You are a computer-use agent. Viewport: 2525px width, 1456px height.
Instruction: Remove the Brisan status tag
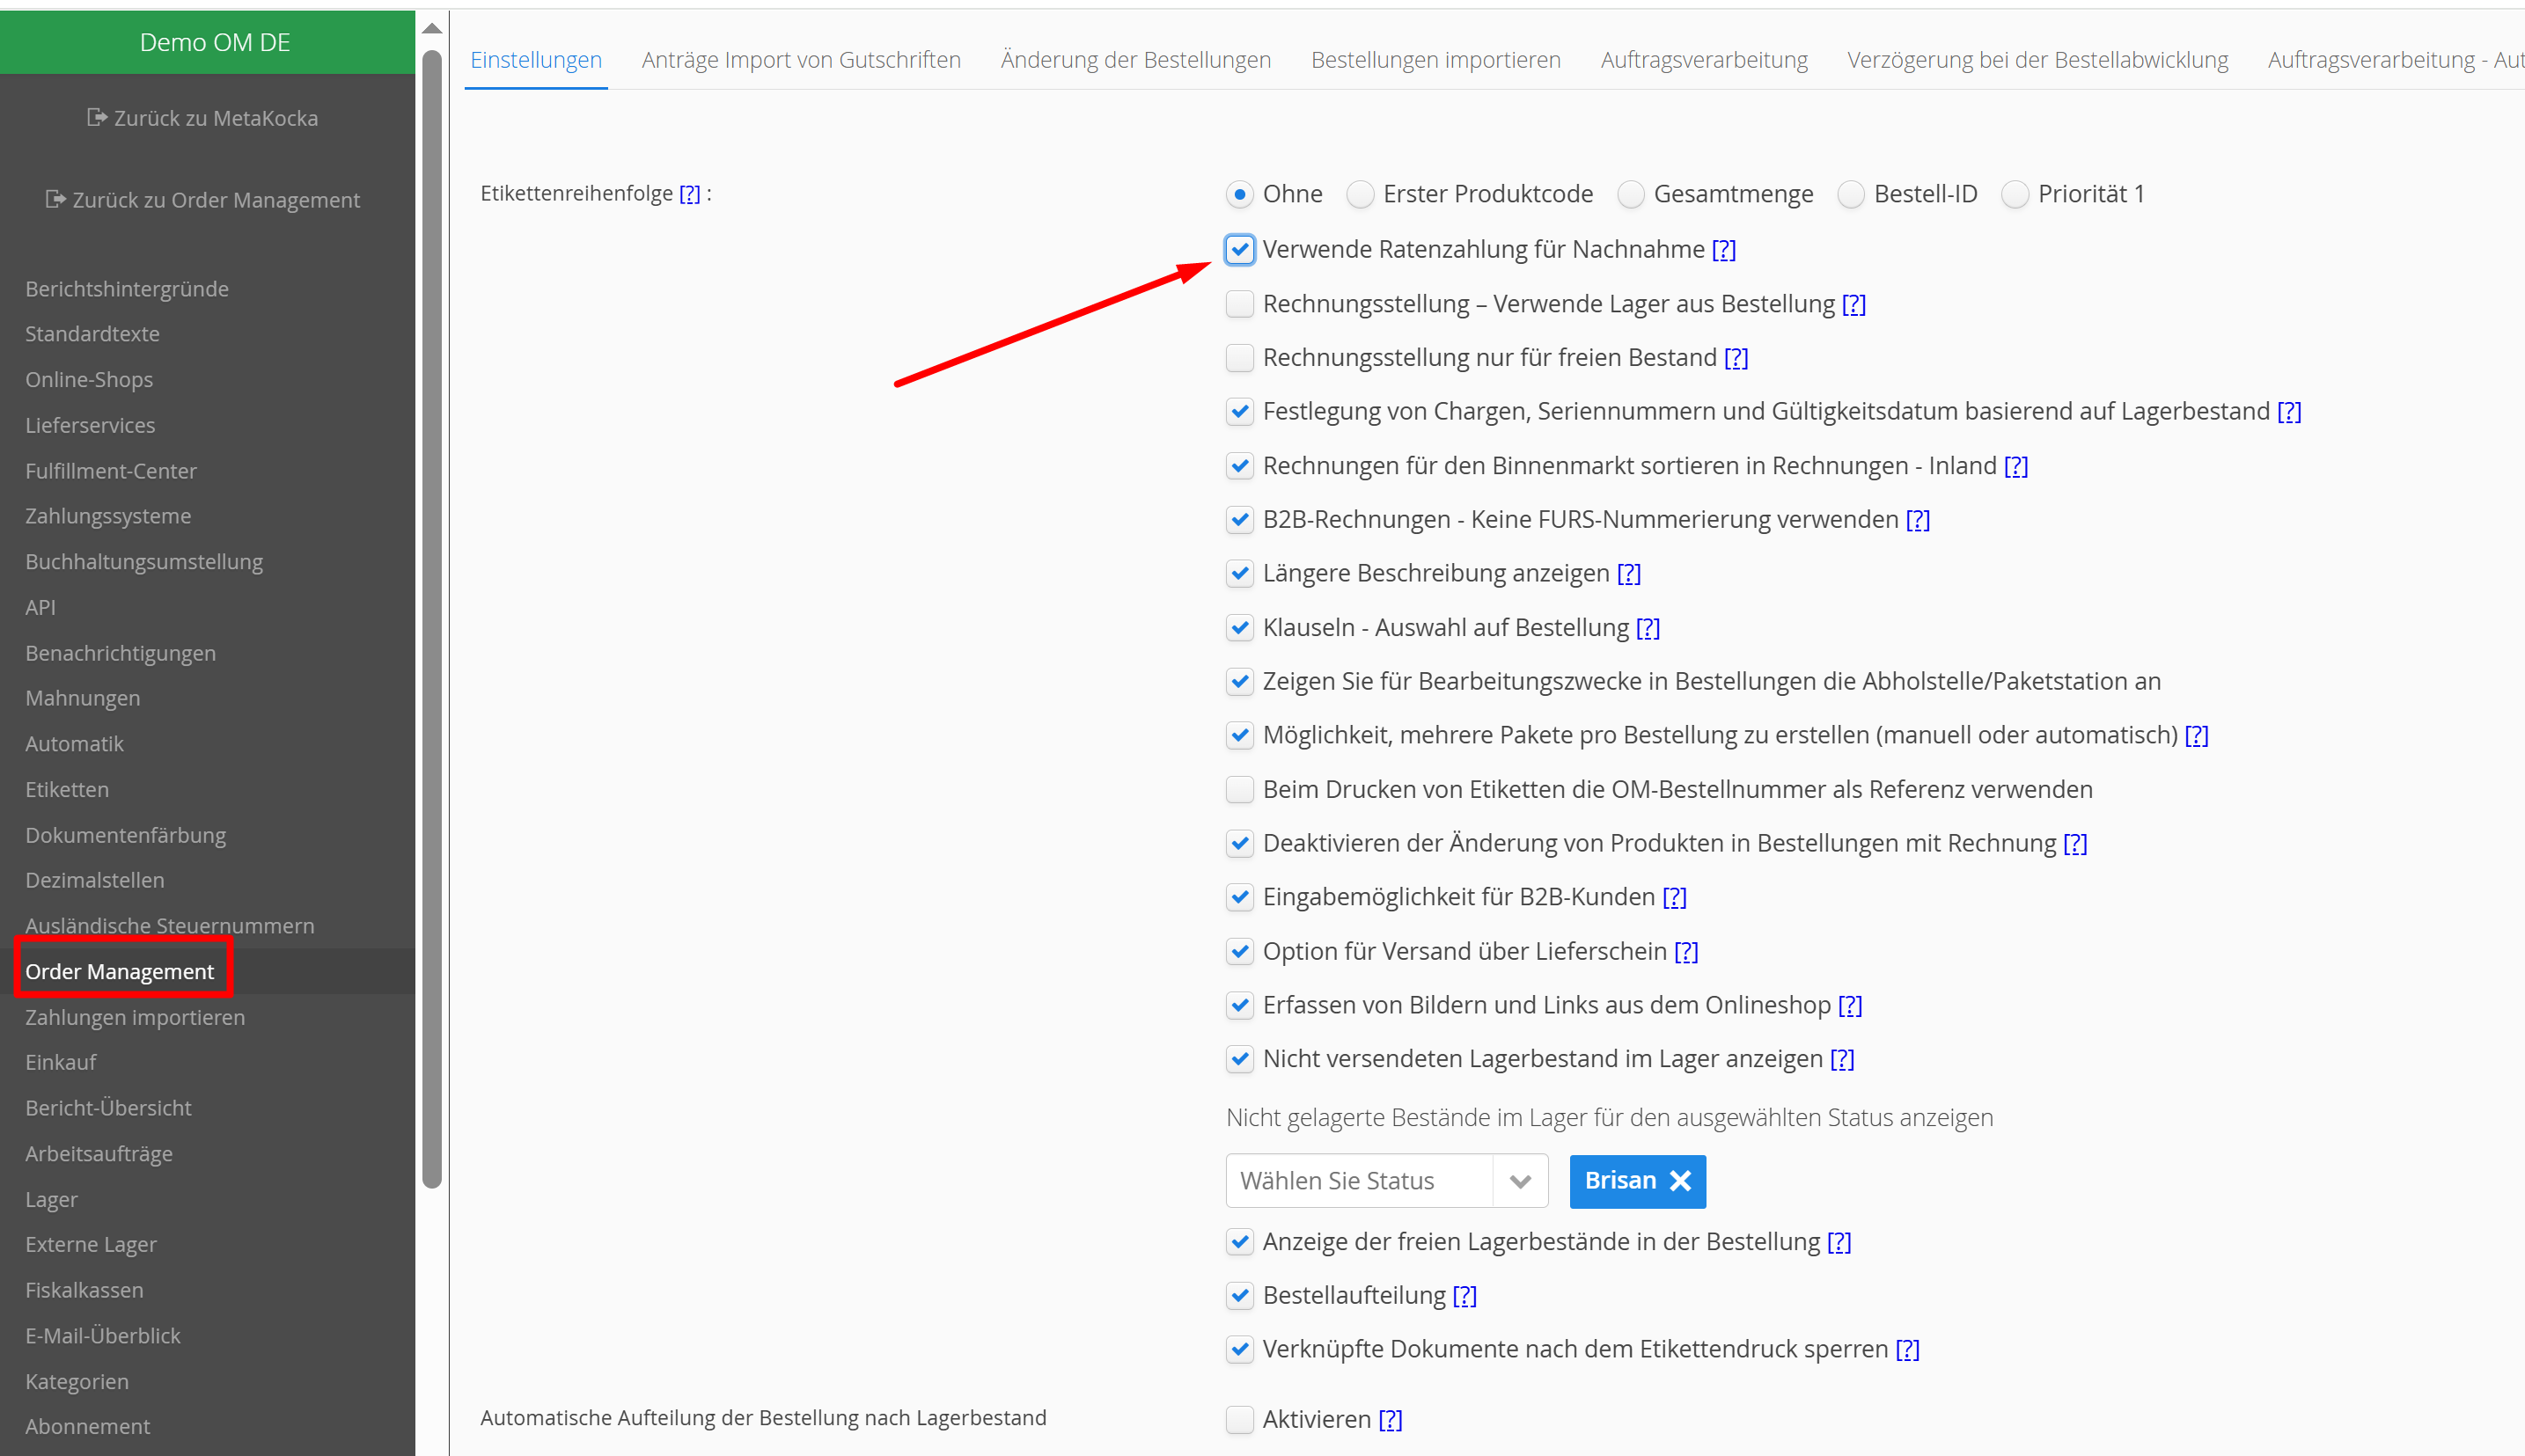click(x=1681, y=1181)
